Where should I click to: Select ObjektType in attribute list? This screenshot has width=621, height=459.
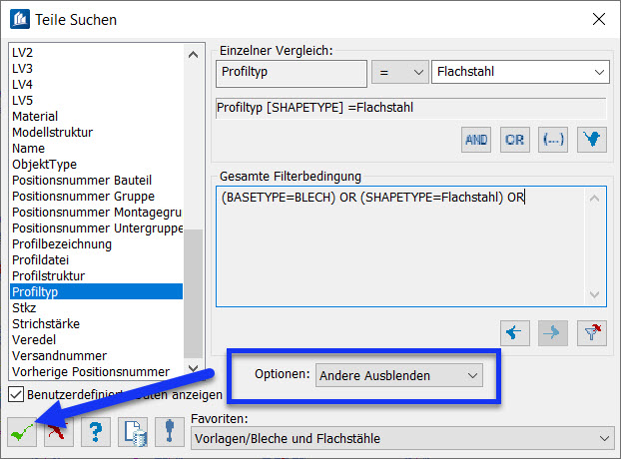click(96, 165)
